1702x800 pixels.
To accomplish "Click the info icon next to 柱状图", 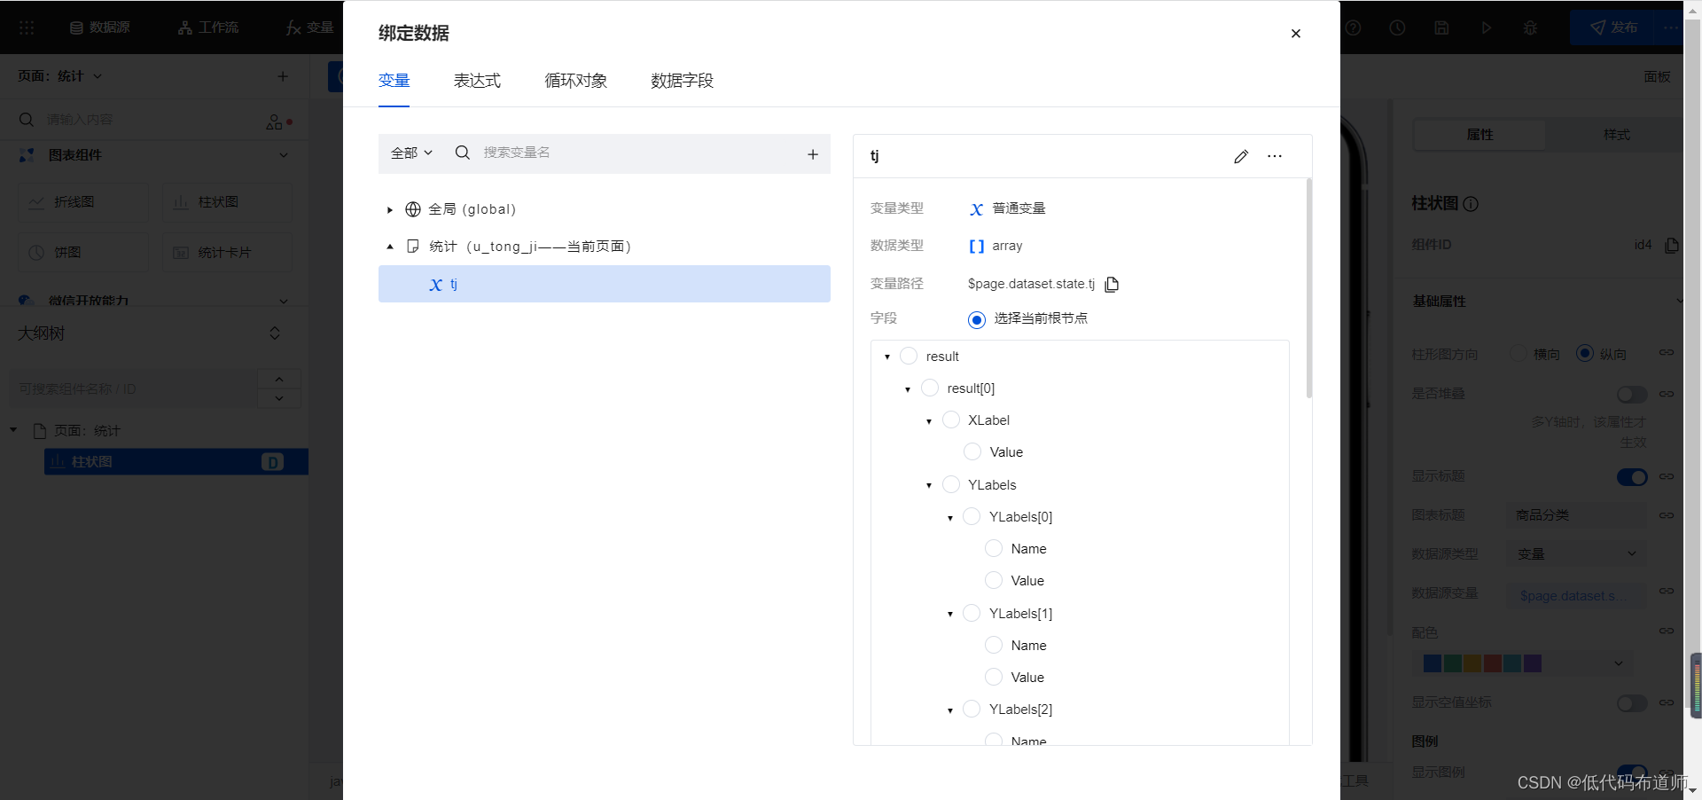I will pyautogui.click(x=1471, y=204).
